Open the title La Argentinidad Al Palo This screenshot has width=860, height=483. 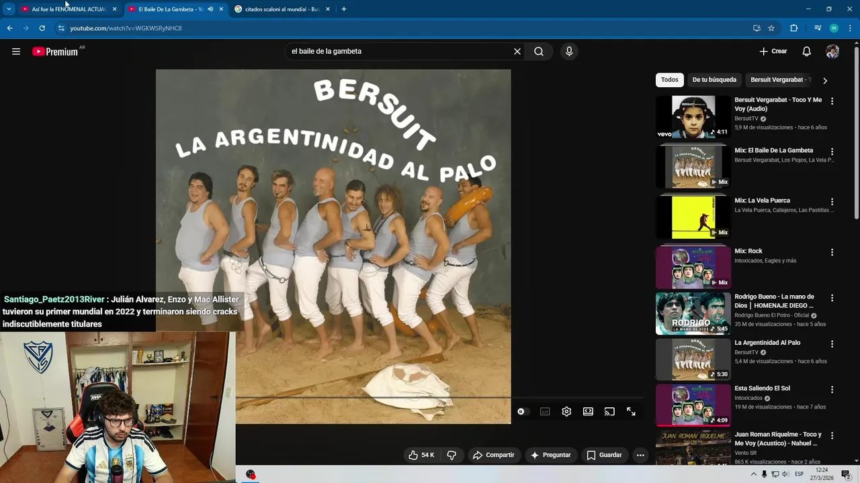tap(767, 343)
